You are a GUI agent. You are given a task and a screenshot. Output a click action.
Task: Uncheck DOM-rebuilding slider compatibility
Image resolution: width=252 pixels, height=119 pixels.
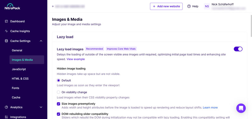[59, 114]
